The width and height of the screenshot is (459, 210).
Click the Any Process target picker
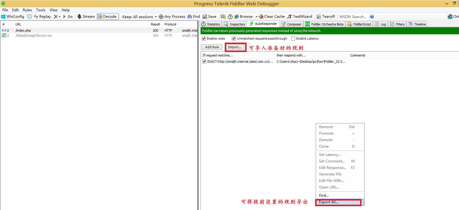point(172,17)
